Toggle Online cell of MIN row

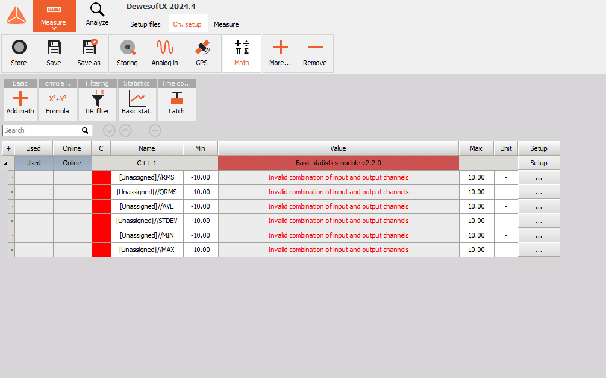pyautogui.click(x=72, y=235)
